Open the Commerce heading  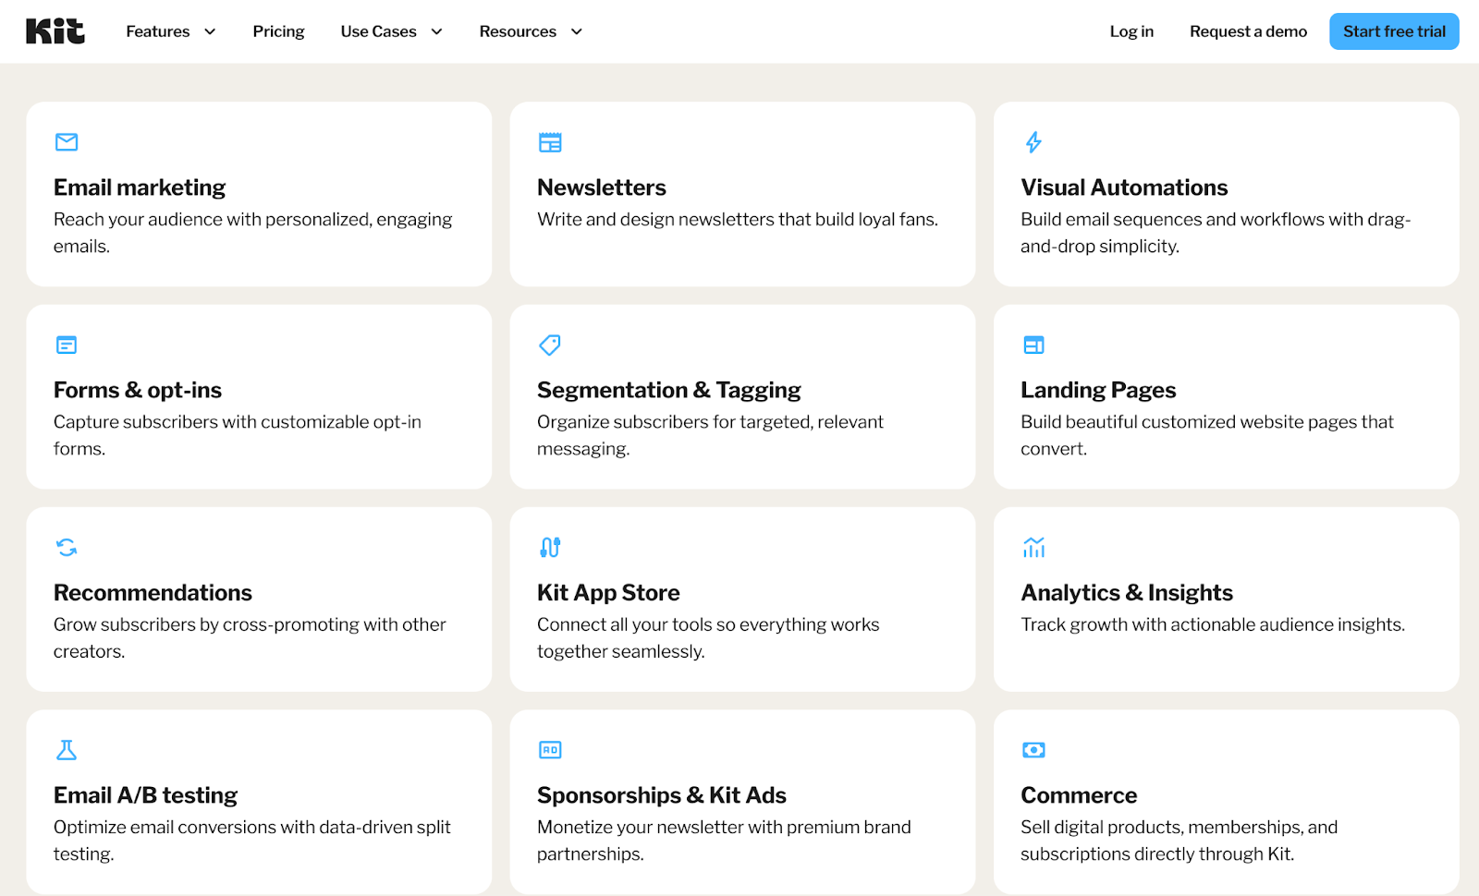pyautogui.click(x=1079, y=795)
